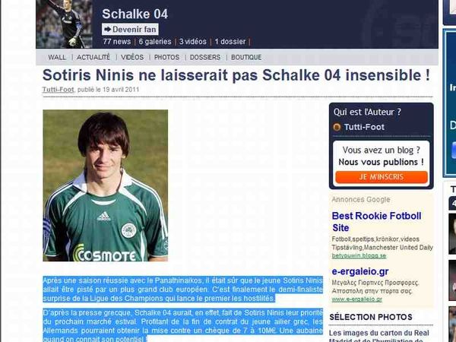Switch to the ACTUALITÉ tab

tap(93, 57)
